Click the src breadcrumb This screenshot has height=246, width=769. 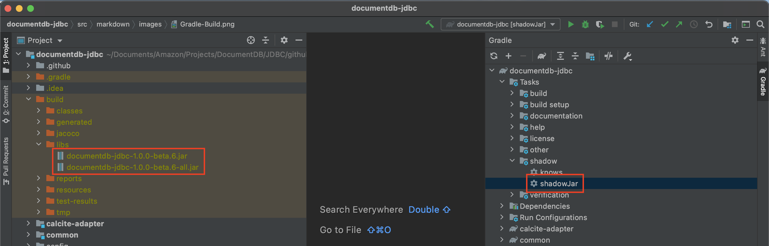82,24
